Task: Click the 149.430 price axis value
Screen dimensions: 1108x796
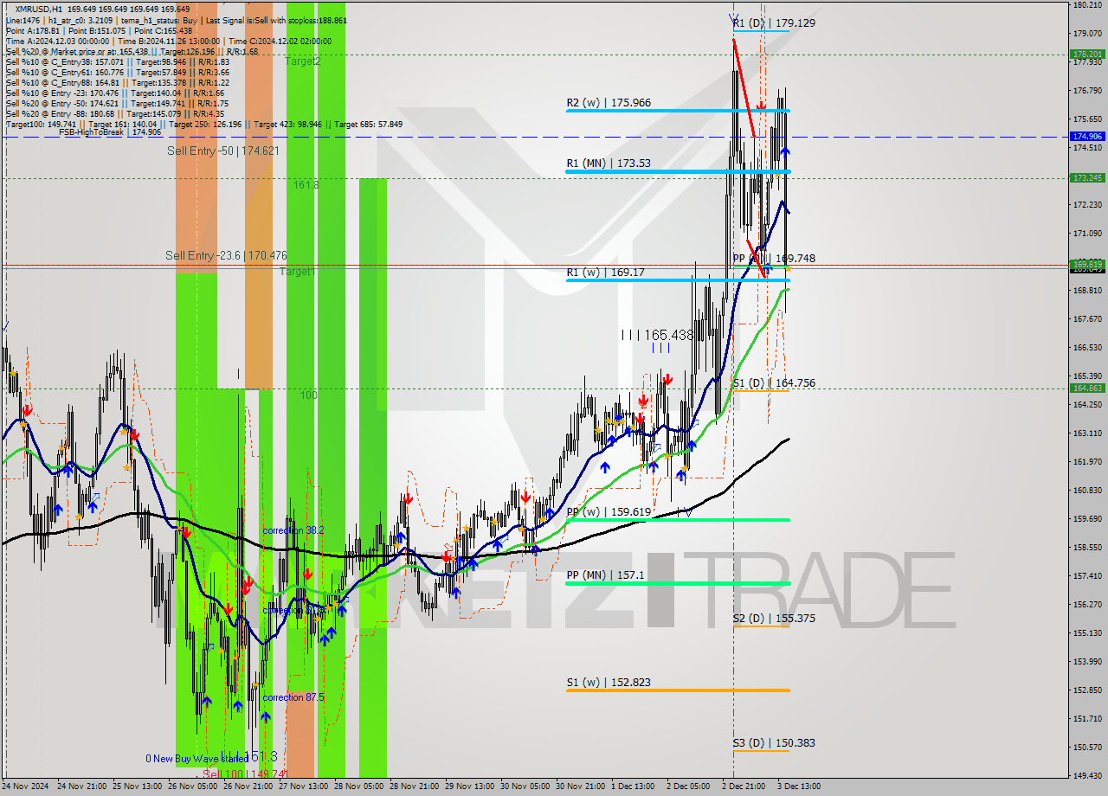Action: tap(1087, 776)
